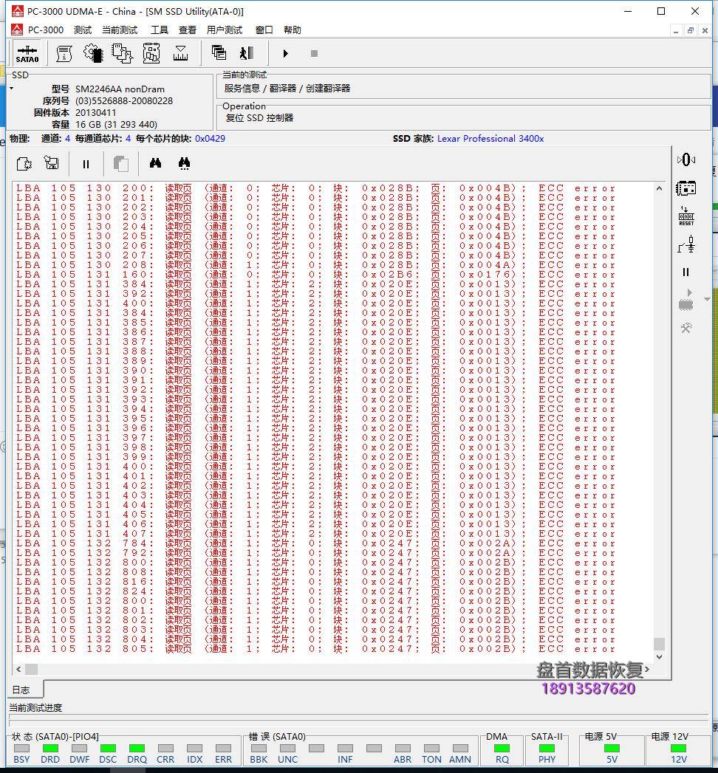Pause the log output in log toolbar
Screen dimensions: 718x773
click(86, 164)
